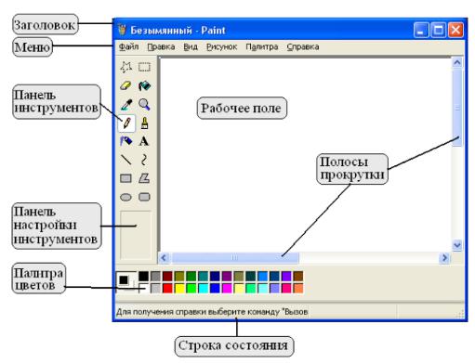
Task: Choose the Eraser tool
Action: (x=125, y=85)
